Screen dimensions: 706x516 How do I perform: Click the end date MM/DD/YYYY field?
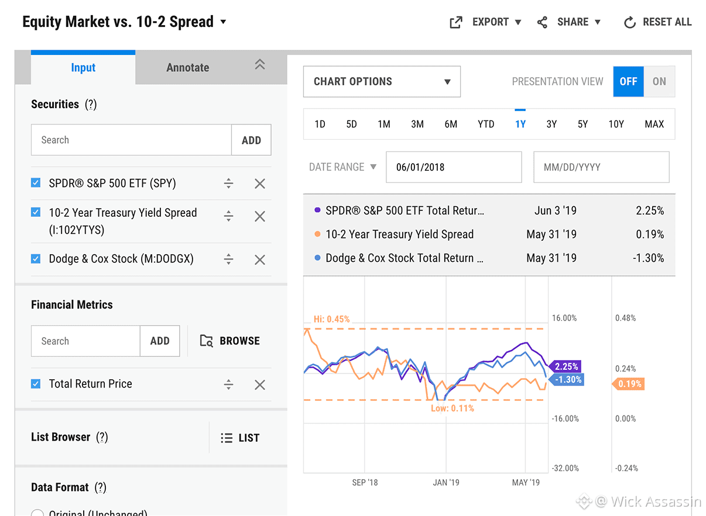(x=601, y=167)
